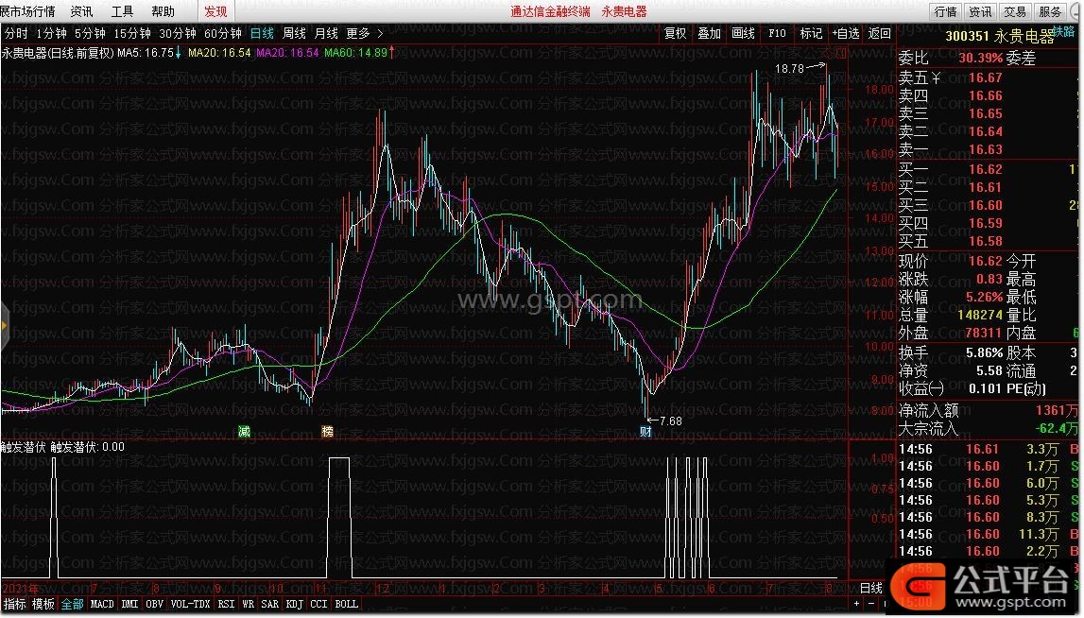Select the 60分钟 timeframe
Viewport: 1084px width, 618px height.
point(223,33)
